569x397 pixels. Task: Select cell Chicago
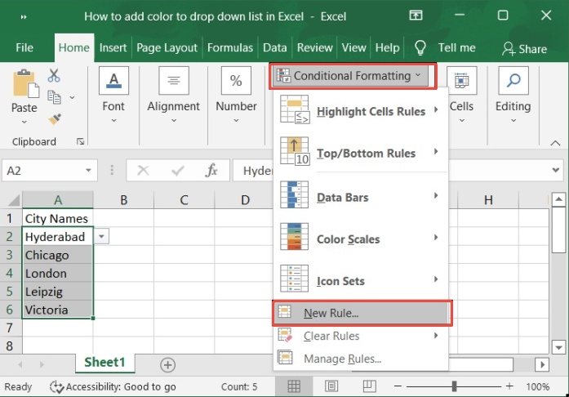(x=58, y=255)
